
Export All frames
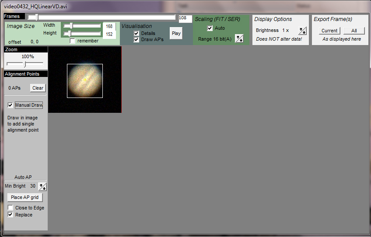(x=354, y=31)
